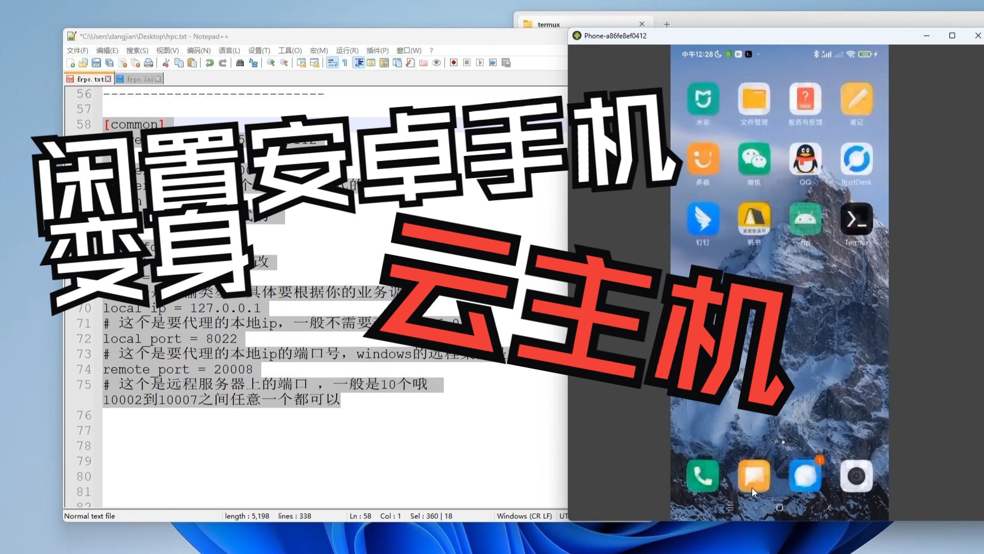The image size is (984, 554).
Task: Open 文件管理 file manager on phone
Action: 754,99
